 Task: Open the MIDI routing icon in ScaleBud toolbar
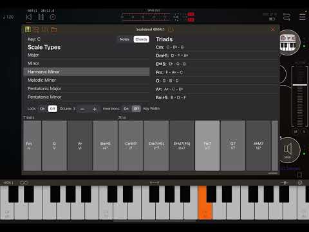click(36, 30)
